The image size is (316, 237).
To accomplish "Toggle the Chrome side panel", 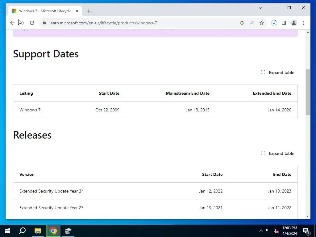I will 284,23.
